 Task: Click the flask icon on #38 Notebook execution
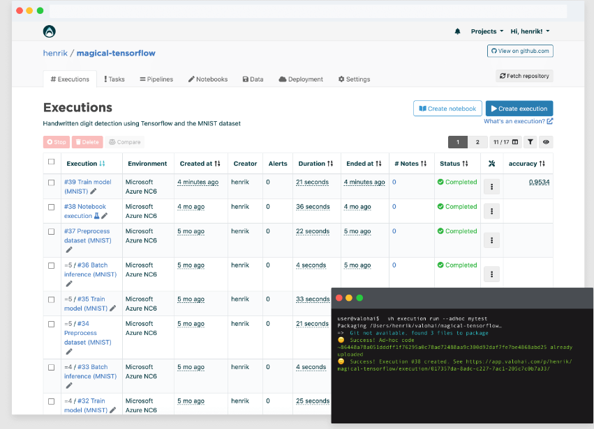[x=96, y=216]
